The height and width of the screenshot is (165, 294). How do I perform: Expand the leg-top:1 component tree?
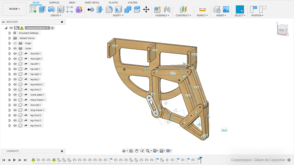coord(10,79)
